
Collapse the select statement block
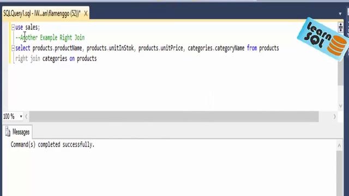13,48
